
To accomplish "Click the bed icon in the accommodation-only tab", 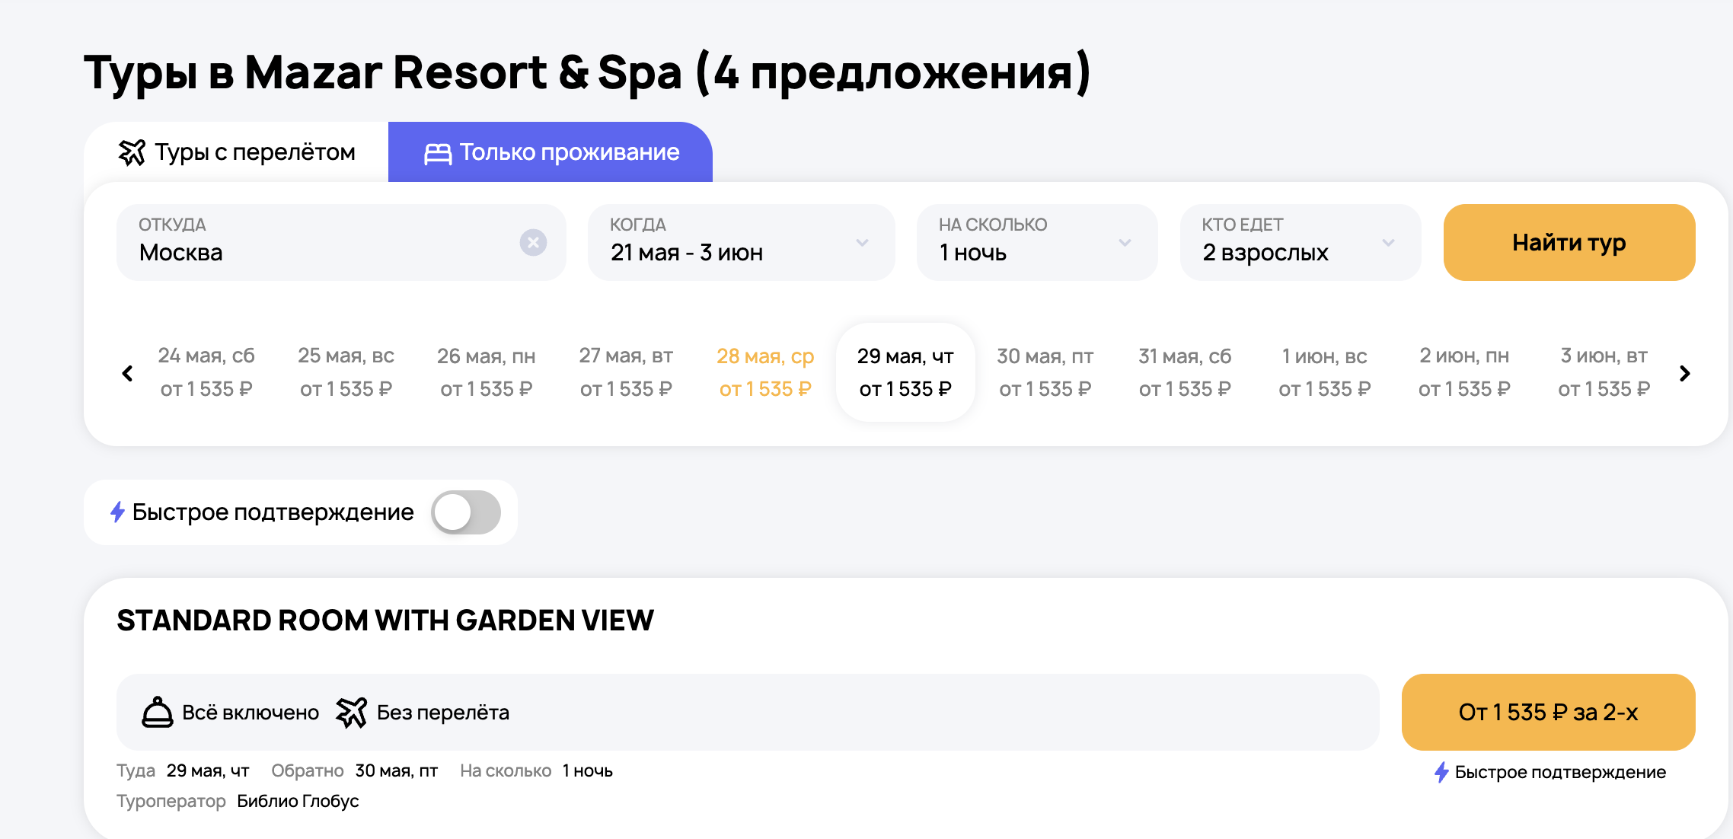I will coord(438,153).
